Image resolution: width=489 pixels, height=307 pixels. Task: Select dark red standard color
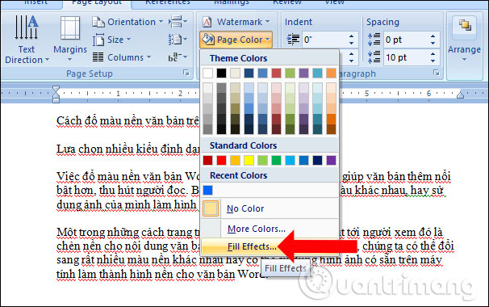(x=207, y=160)
